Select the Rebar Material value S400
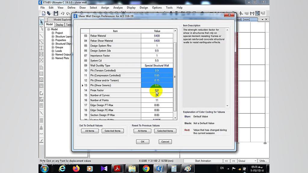 click(157, 36)
